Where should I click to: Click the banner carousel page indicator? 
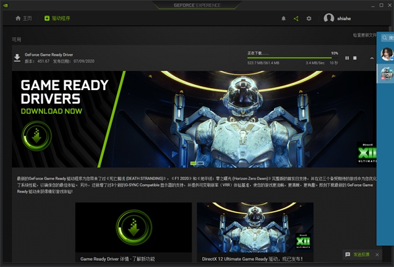pos(194,162)
